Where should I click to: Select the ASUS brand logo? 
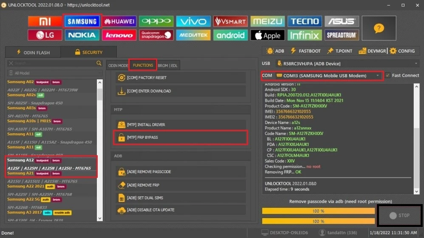click(342, 21)
